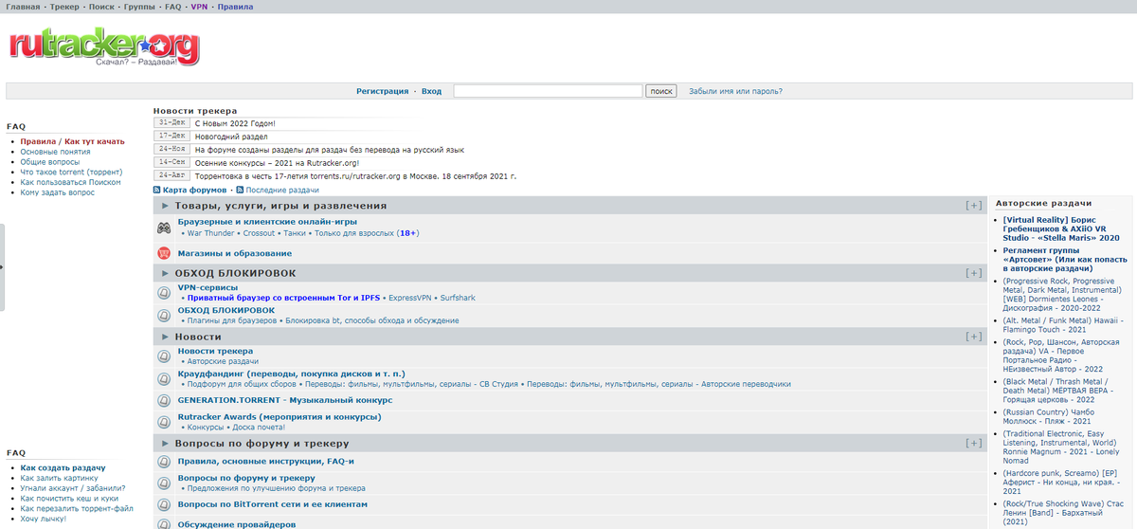Open Доска почета! link
Screen dimensions: 1137x529
click(258, 428)
